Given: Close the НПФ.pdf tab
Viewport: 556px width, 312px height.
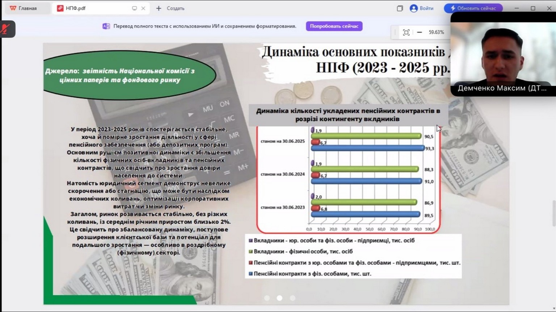Looking at the screenshot, I should click(x=143, y=8).
